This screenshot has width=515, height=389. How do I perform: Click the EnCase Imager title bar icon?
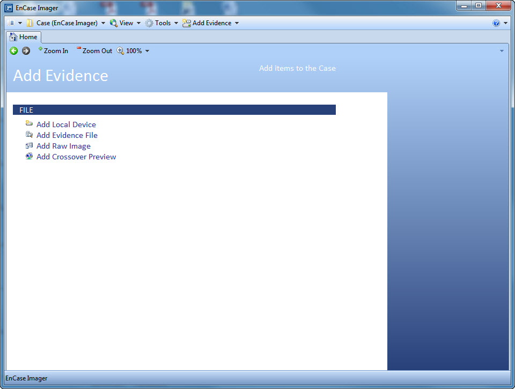(9, 8)
